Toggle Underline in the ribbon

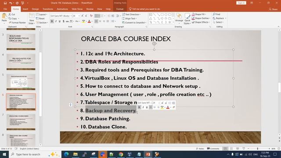[60, 22]
